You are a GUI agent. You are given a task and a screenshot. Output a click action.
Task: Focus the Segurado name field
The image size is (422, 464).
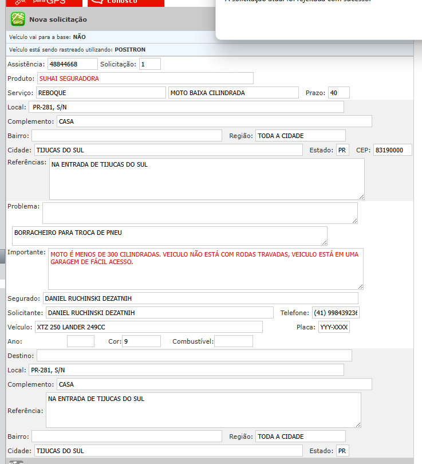(x=200, y=298)
